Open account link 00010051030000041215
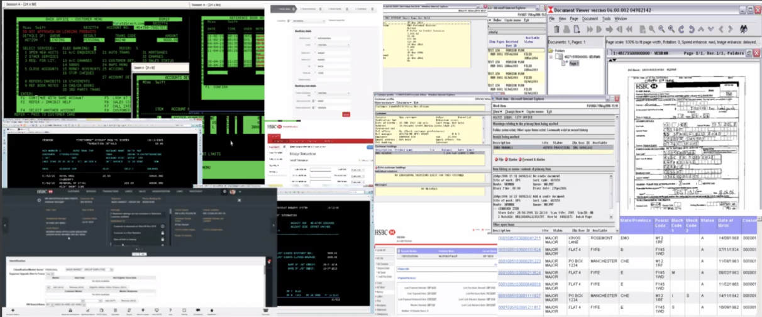 point(519,238)
